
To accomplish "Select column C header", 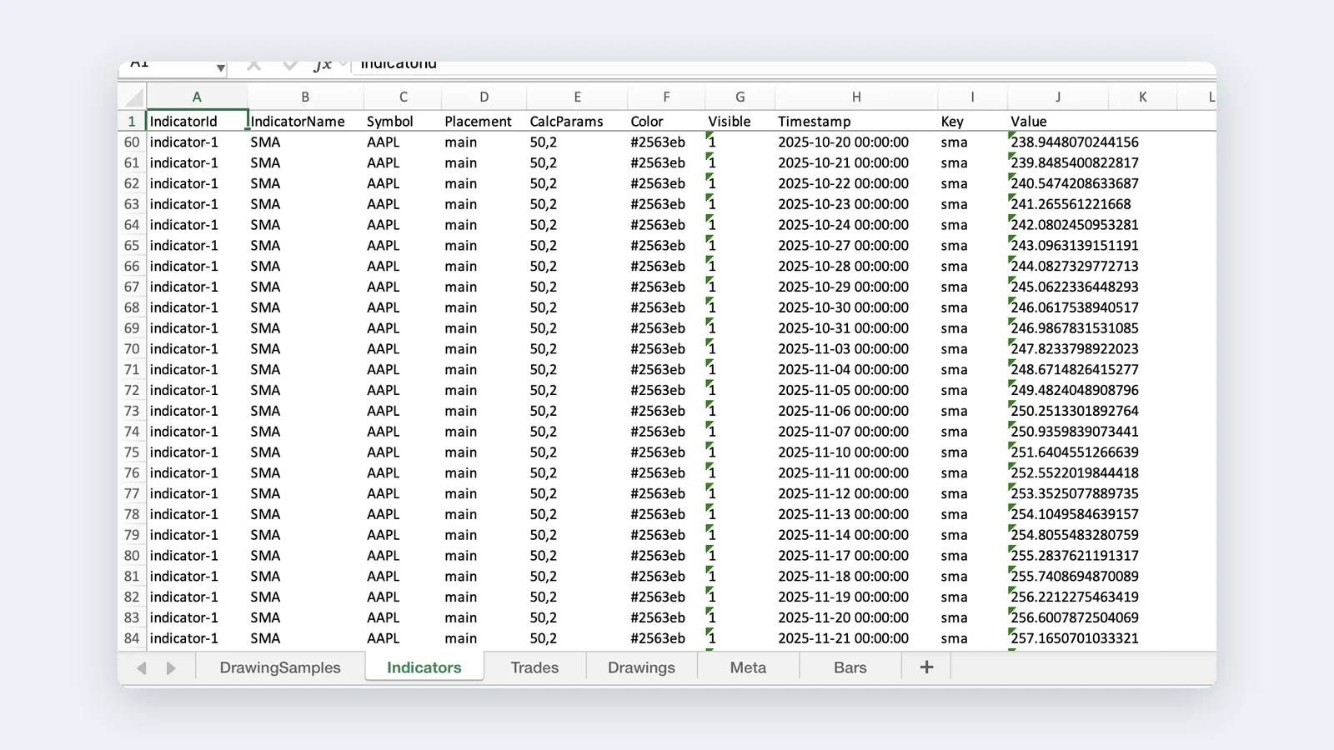I will coord(403,97).
